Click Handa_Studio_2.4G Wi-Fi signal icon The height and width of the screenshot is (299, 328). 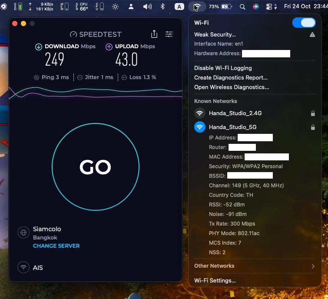200,113
